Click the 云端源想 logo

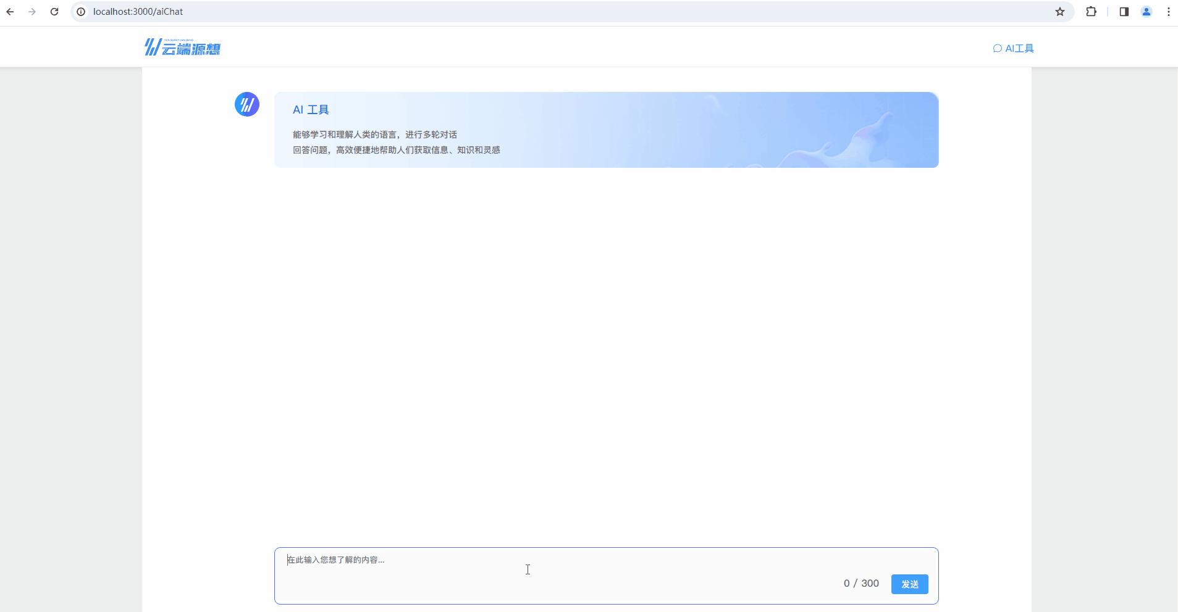(x=182, y=47)
